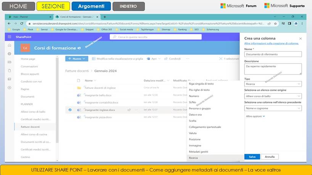Click the browser tab search chevron
The height and width of the screenshot is (175, 312).
275,17
